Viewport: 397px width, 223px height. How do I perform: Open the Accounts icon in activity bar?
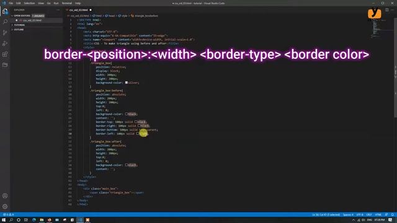point(5,196)
